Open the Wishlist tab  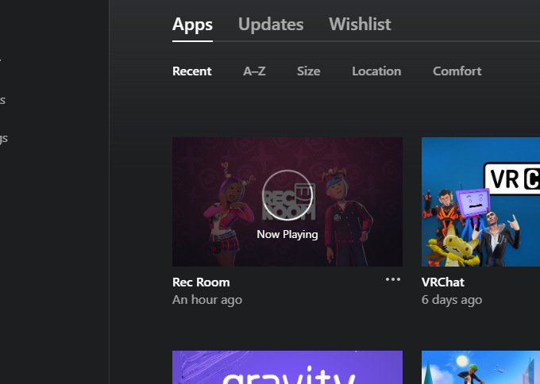360,25
